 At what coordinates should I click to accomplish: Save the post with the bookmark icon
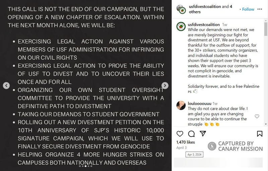[260, 134]
